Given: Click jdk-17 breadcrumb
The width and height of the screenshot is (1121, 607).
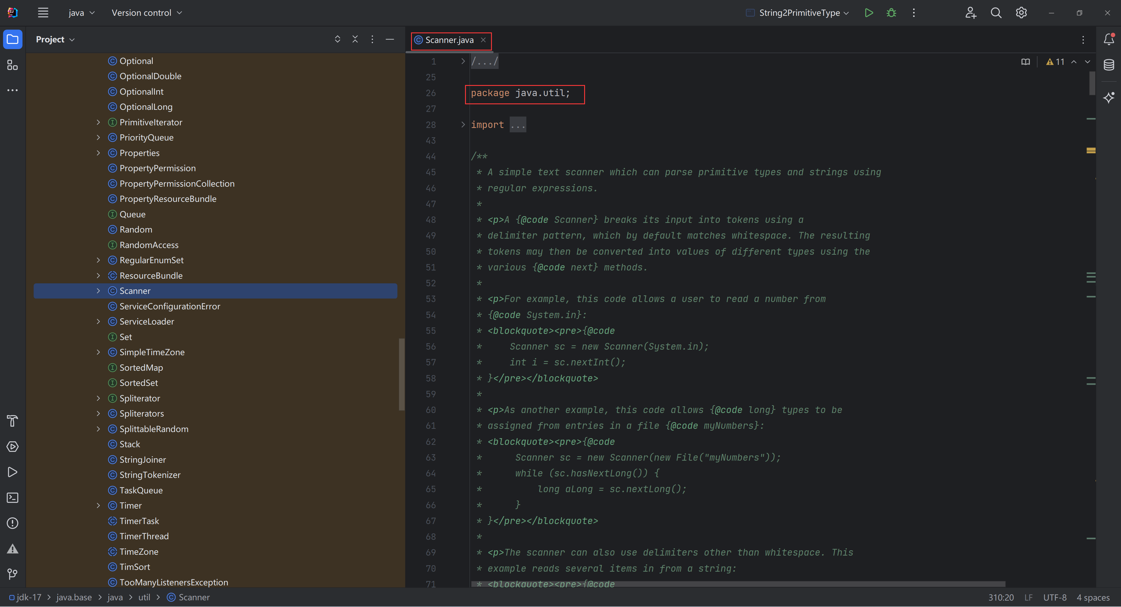Looking at the screenshot, I should [x=25, y=597].
